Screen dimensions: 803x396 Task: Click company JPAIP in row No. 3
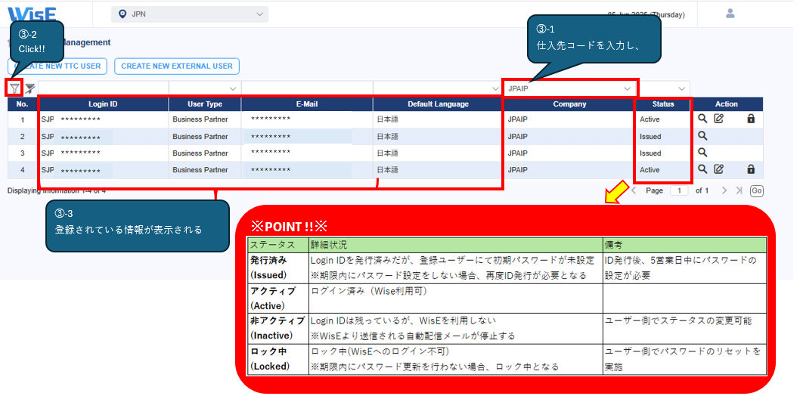pos(518,153)
